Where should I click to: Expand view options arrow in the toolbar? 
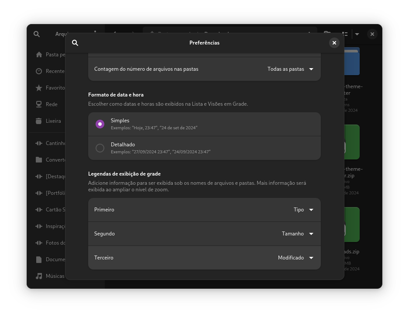(357, 34)
